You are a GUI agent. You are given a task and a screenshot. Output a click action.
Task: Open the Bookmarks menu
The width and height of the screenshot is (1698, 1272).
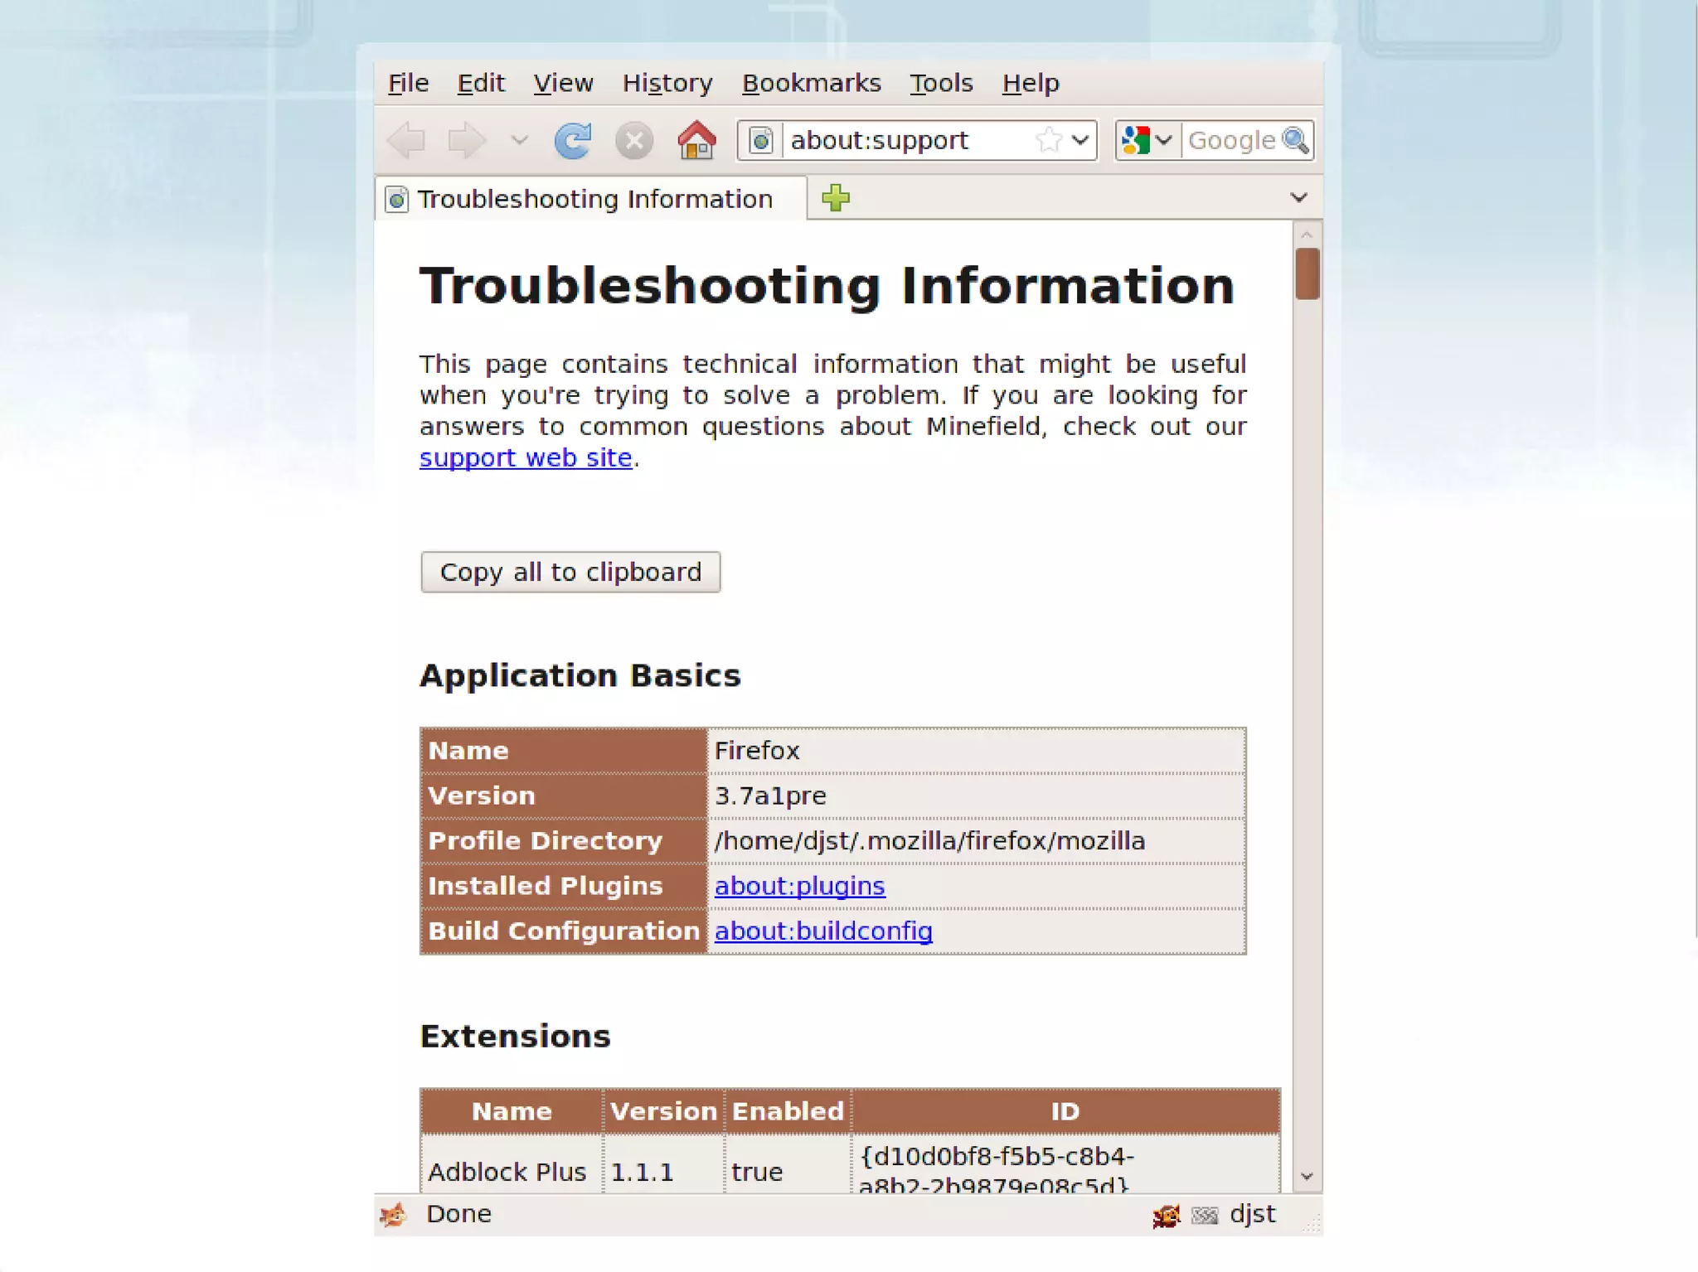(811, 83)
